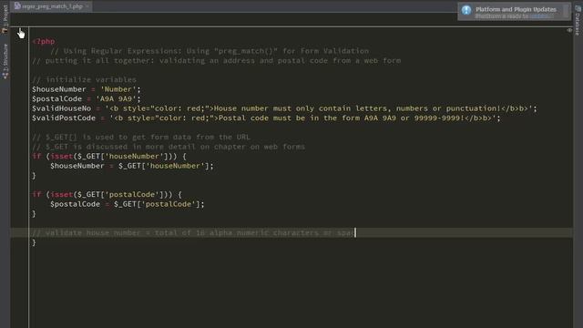
Task: Click the $houseNumber = 'Number' line
Action: (87, 89)
